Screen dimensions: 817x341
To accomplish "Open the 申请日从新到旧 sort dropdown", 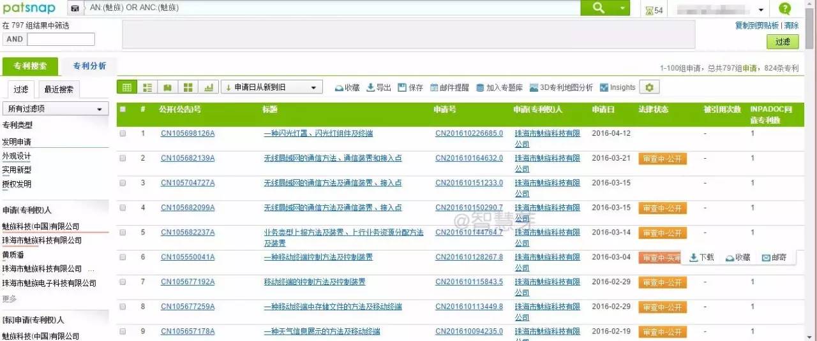I will pyautogui.click(x=272, y=87).
